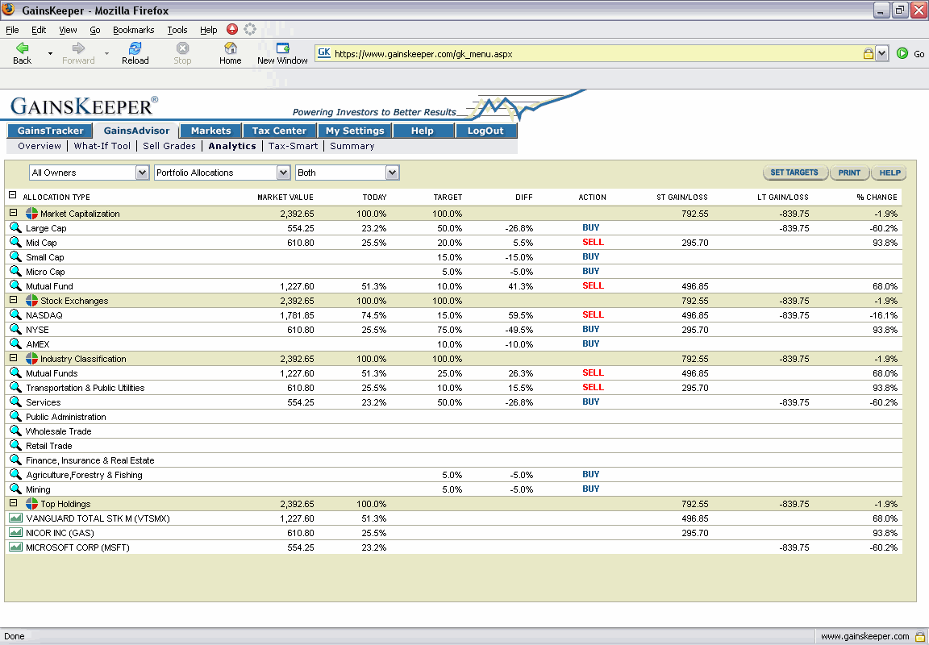Open the chart icon beside VANGUARD TOTAL STK M
929x645 pixels.
(x=15, y=518)
